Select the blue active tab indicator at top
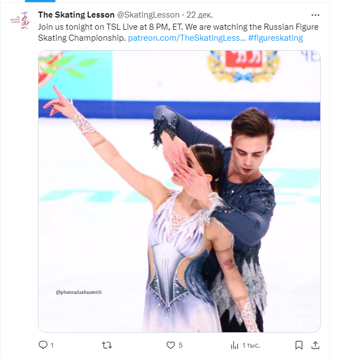This screenshot has height=357, width=340. [40, 1]
